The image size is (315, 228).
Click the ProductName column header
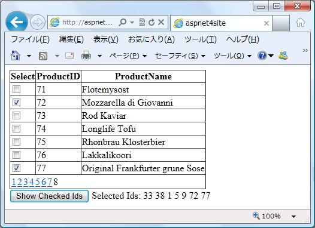(x=143, y=76)
